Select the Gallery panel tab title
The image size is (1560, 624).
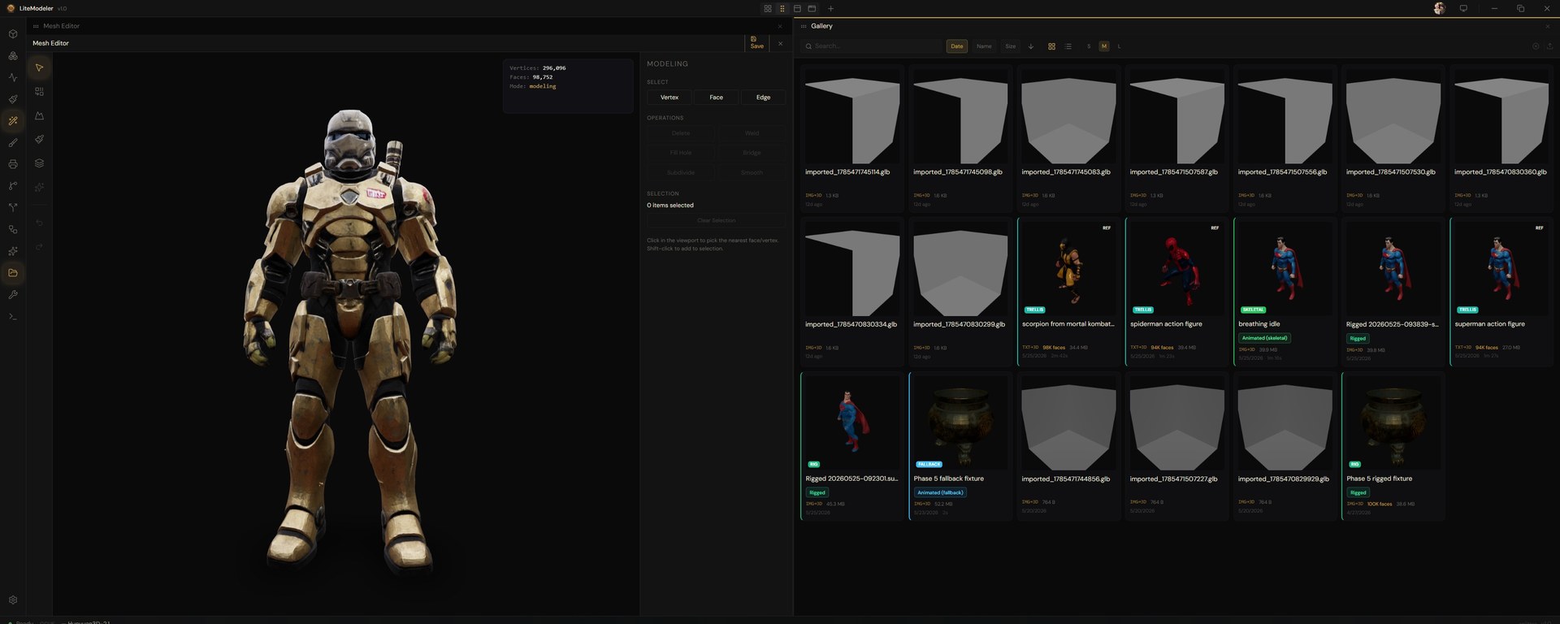click(x=821, y=26)
